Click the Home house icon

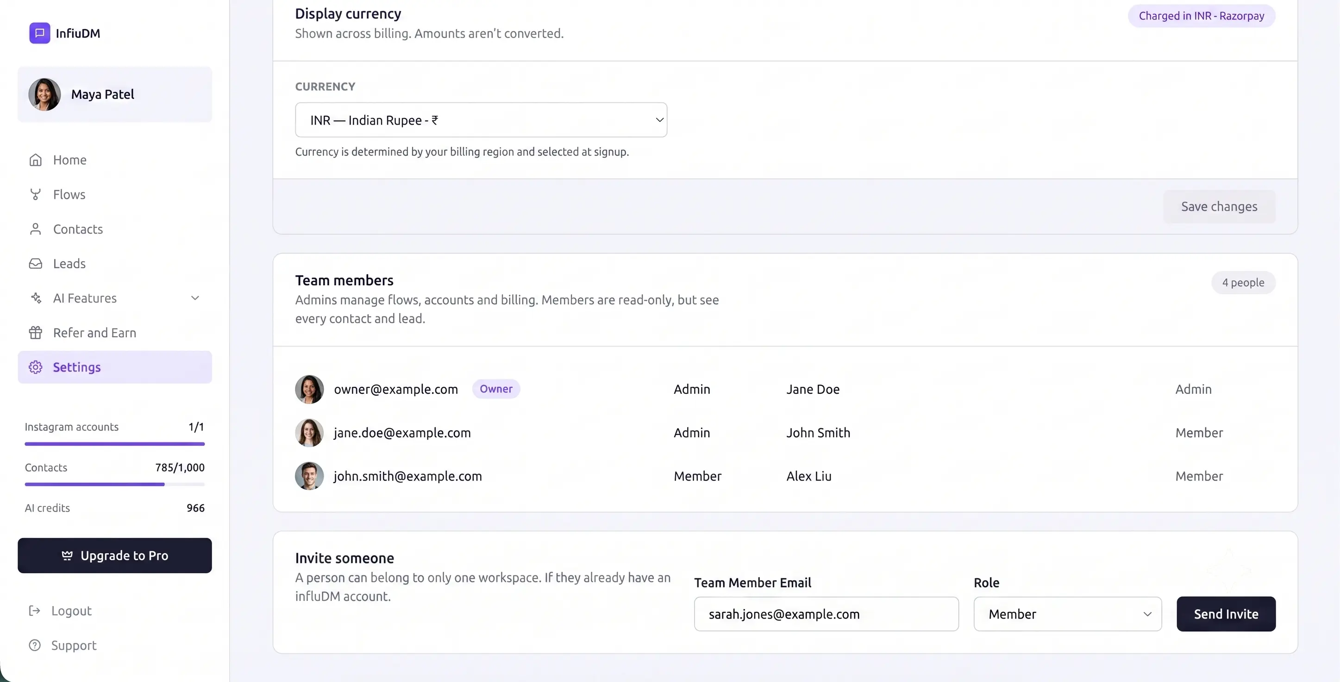(x=35, y=160)
